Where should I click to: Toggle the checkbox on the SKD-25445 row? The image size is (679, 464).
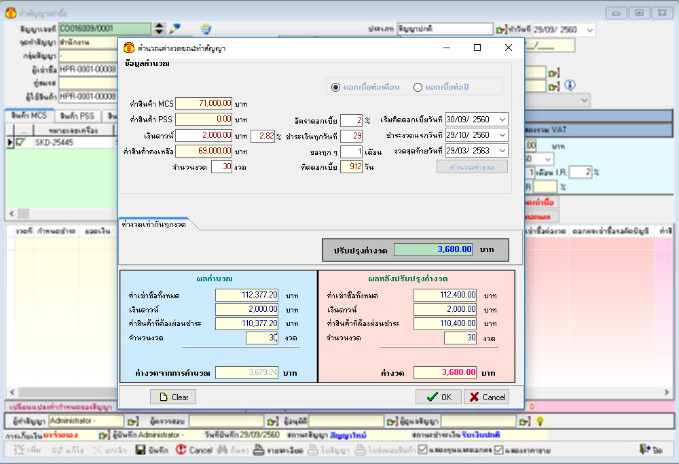20,143
